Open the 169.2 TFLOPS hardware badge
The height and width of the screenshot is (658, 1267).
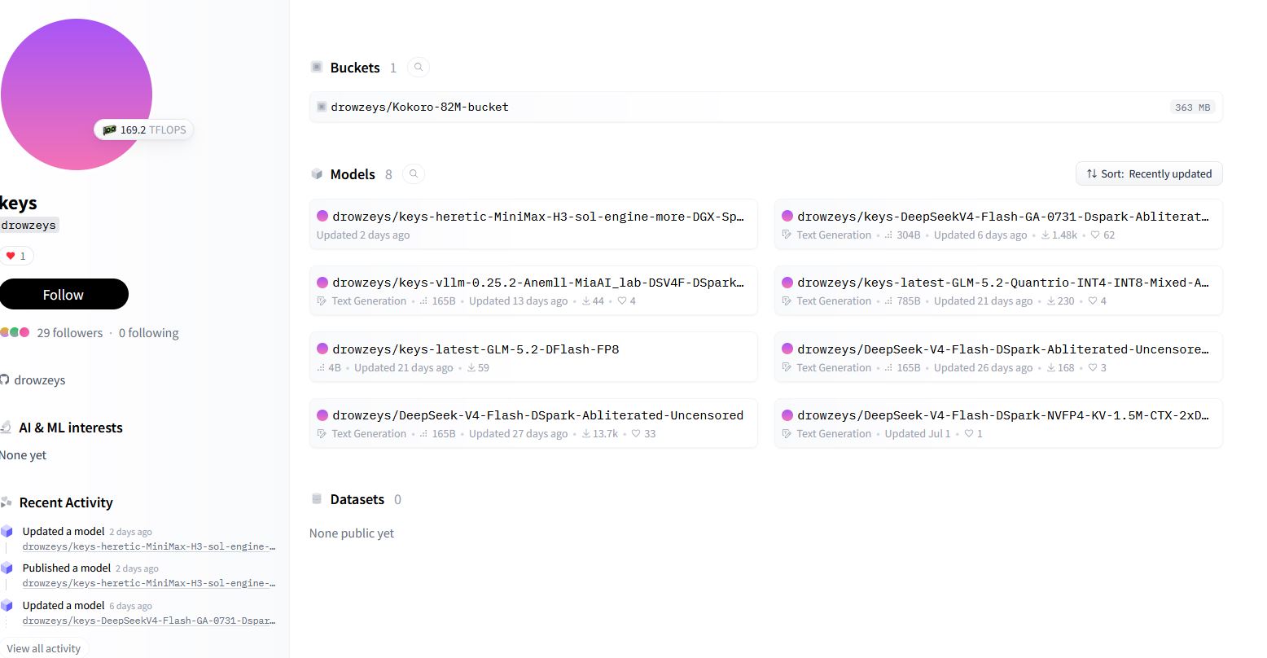point(144,129)
